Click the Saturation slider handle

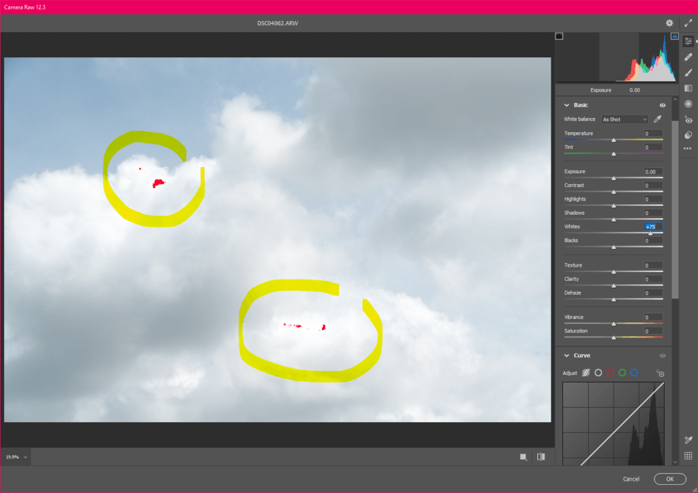point(613,338)
